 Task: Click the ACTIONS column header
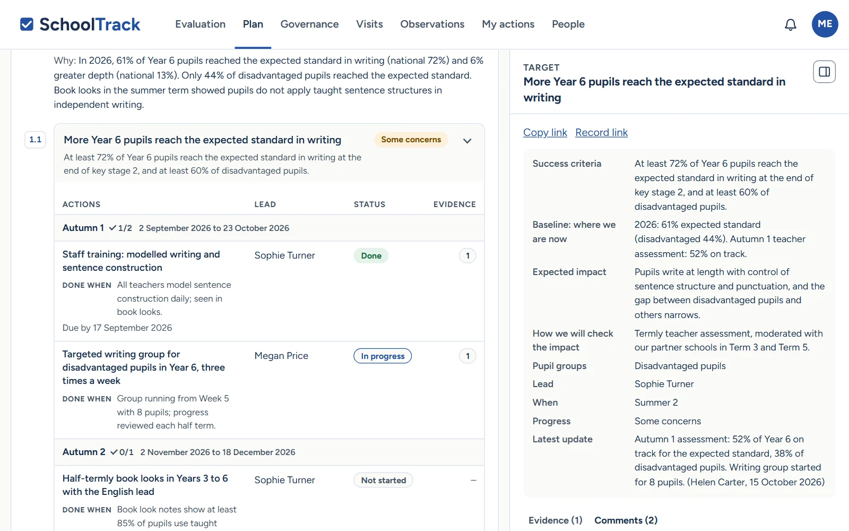(82, 204)
